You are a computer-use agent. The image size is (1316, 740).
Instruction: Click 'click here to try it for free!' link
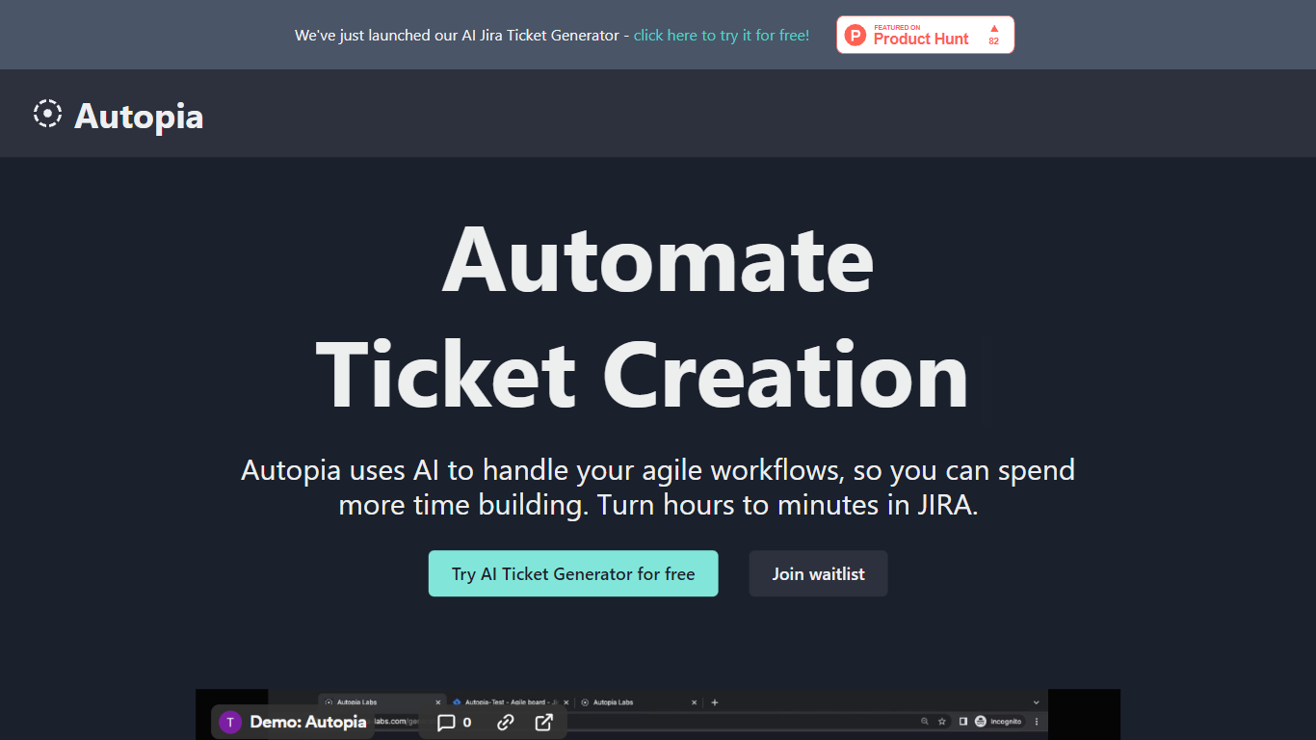coord(721,35)
